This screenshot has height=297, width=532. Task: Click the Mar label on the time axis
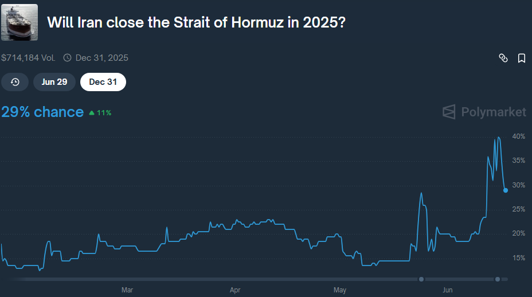127,290
